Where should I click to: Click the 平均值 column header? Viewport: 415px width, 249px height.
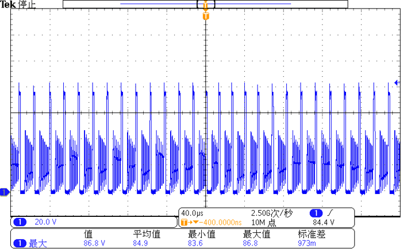pyautogui.click(x=147, y=234)
